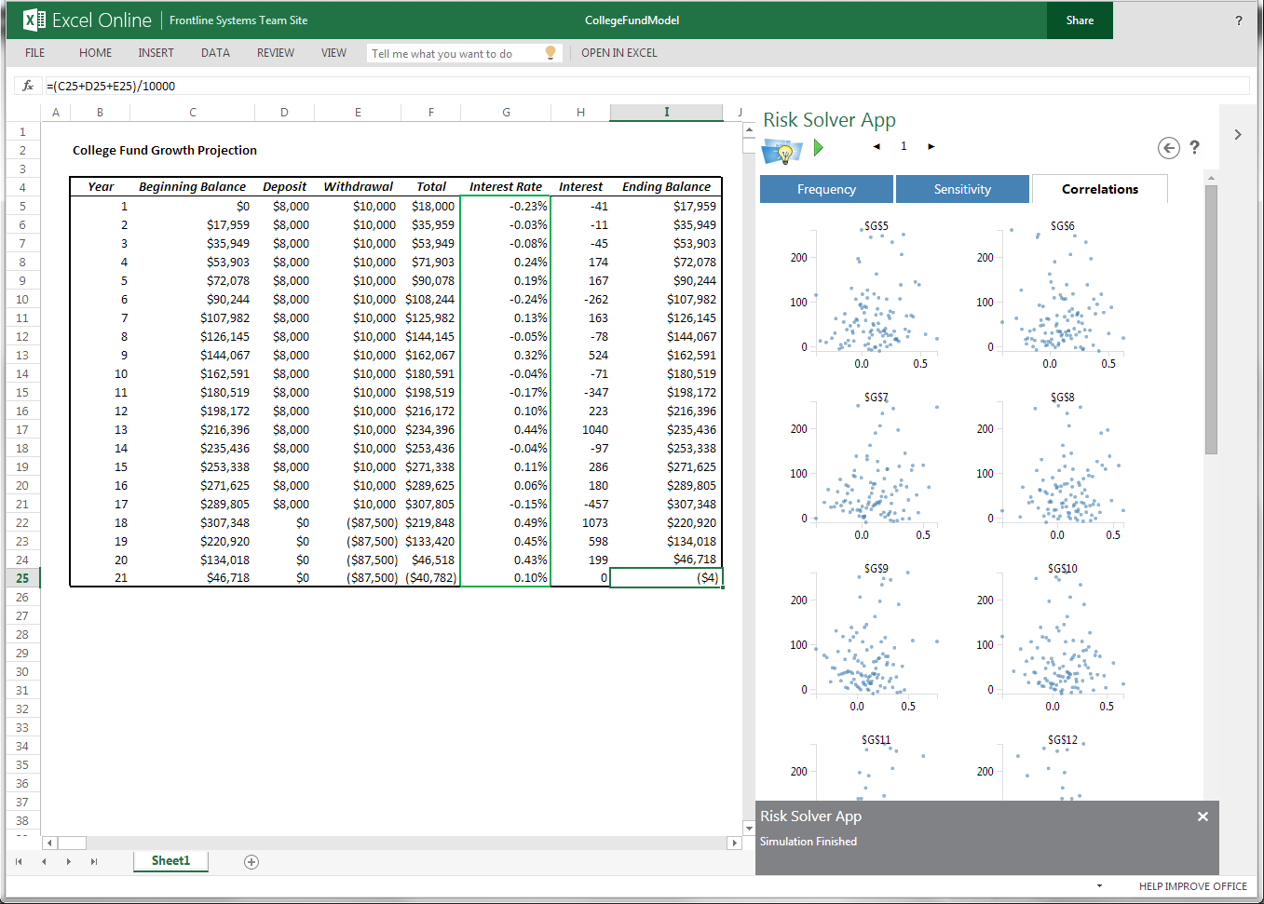The image size is (1264, 904).
Task: Close the Simulation Finished notification
Action: point(1203,816)
